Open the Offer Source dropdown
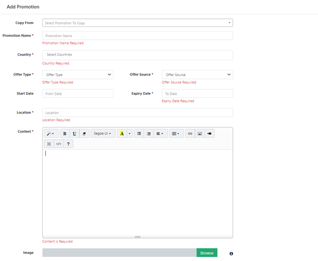Viewport: 318px width, 261px height. click(x=197, y=74)
